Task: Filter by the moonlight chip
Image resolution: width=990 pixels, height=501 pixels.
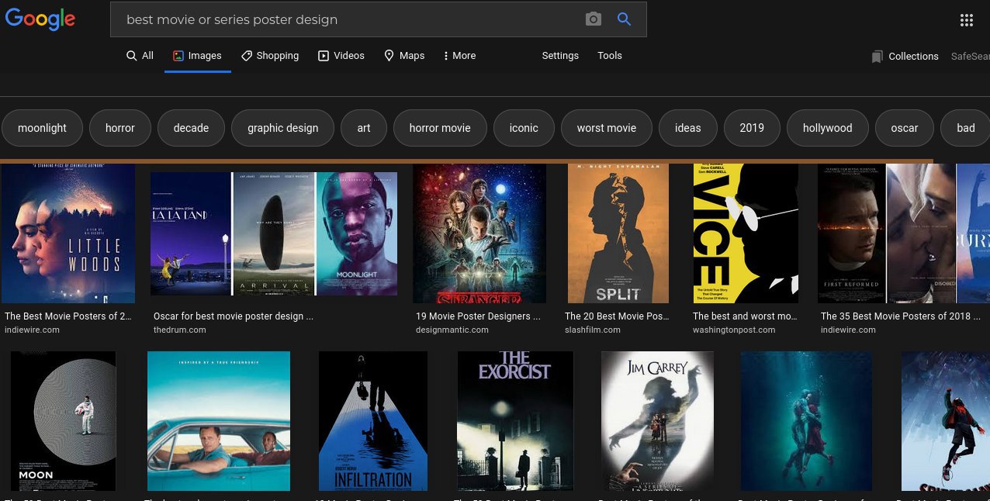Action: [43, 128]
